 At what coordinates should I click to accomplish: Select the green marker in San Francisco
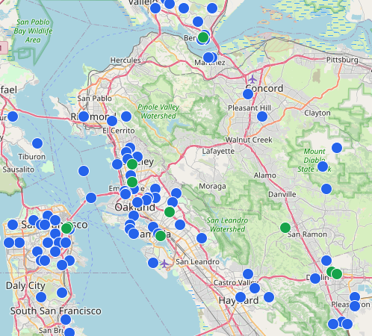(x=66, y=228)
